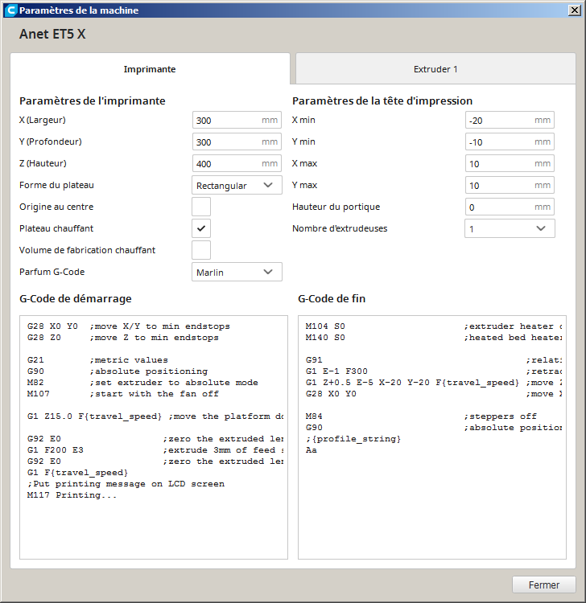Click the 'Aa' line in end G-code
The height and width of the screenshot is (603, 586).
pyautogui.click(x=311, y=450)
